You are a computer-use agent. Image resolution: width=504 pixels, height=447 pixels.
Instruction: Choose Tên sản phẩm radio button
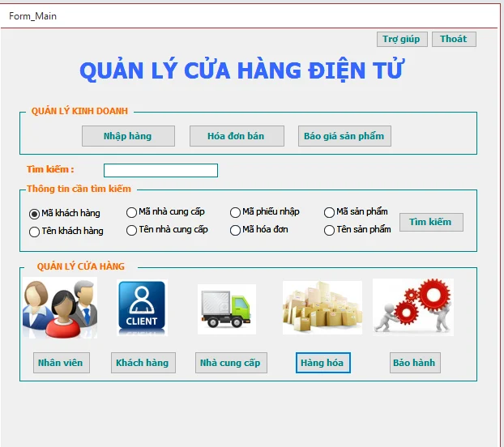[x=330, y=230]
